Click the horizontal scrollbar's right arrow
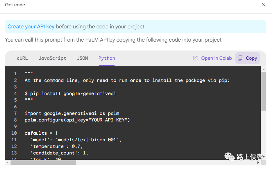Screen dimensions: 272x169 258,163
